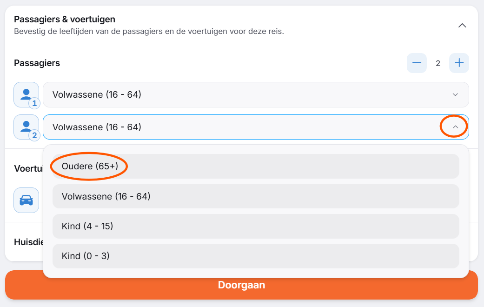Select Kind (0 - 3) option

click(256, 256)
